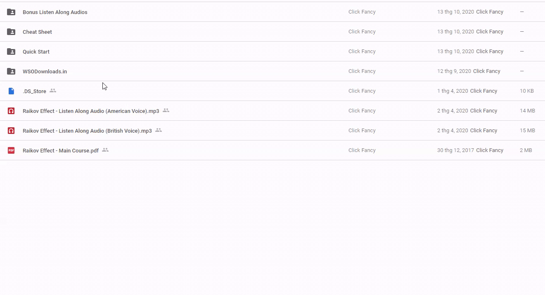Click the Quick Start shared folder icon
The image size is (545, 295).
point(11,52)
